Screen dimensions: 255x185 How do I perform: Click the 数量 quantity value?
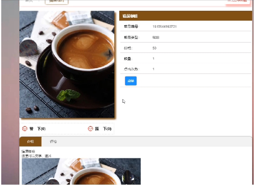(x=153, y=59)
